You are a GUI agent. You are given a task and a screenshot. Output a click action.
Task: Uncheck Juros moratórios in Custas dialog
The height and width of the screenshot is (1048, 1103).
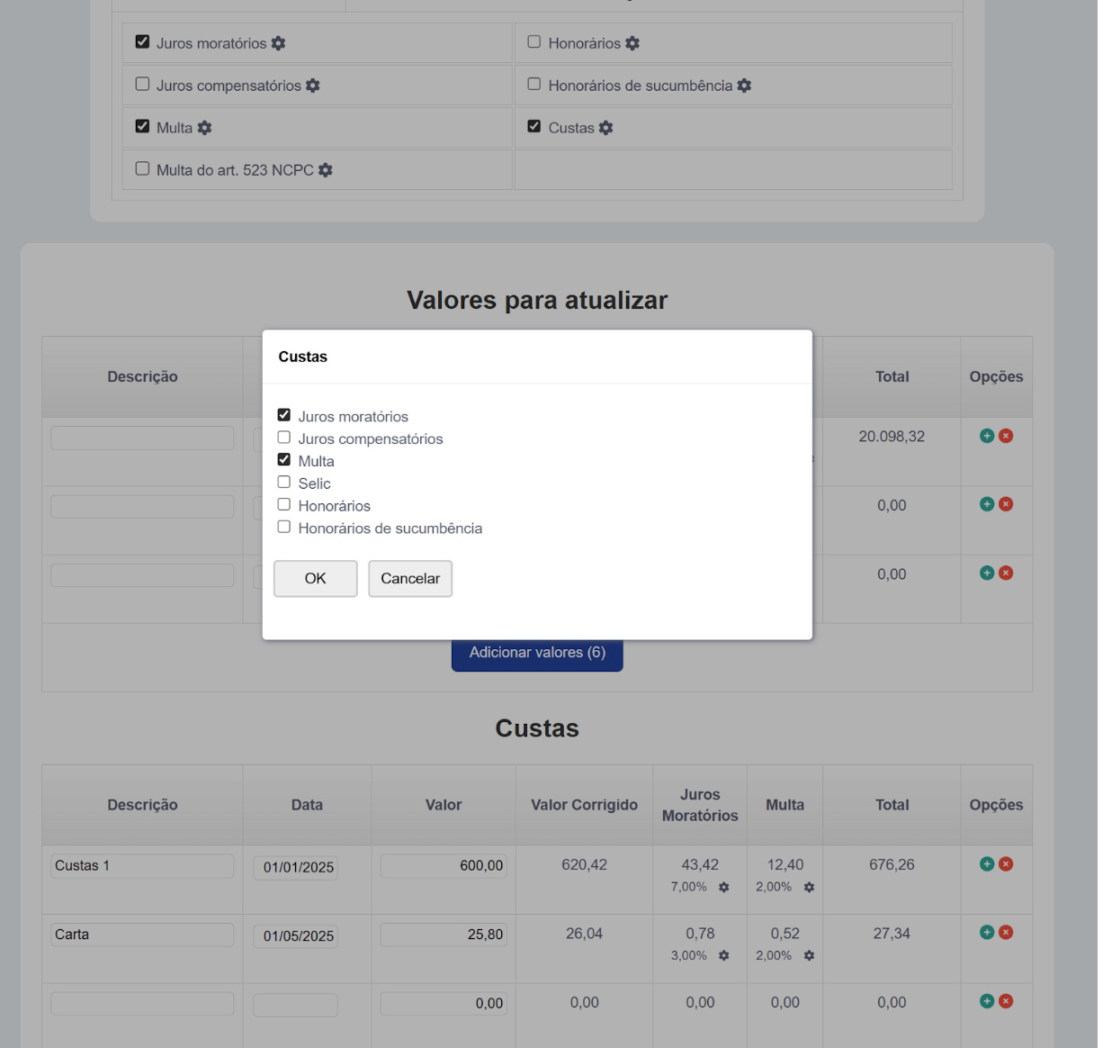284,415
